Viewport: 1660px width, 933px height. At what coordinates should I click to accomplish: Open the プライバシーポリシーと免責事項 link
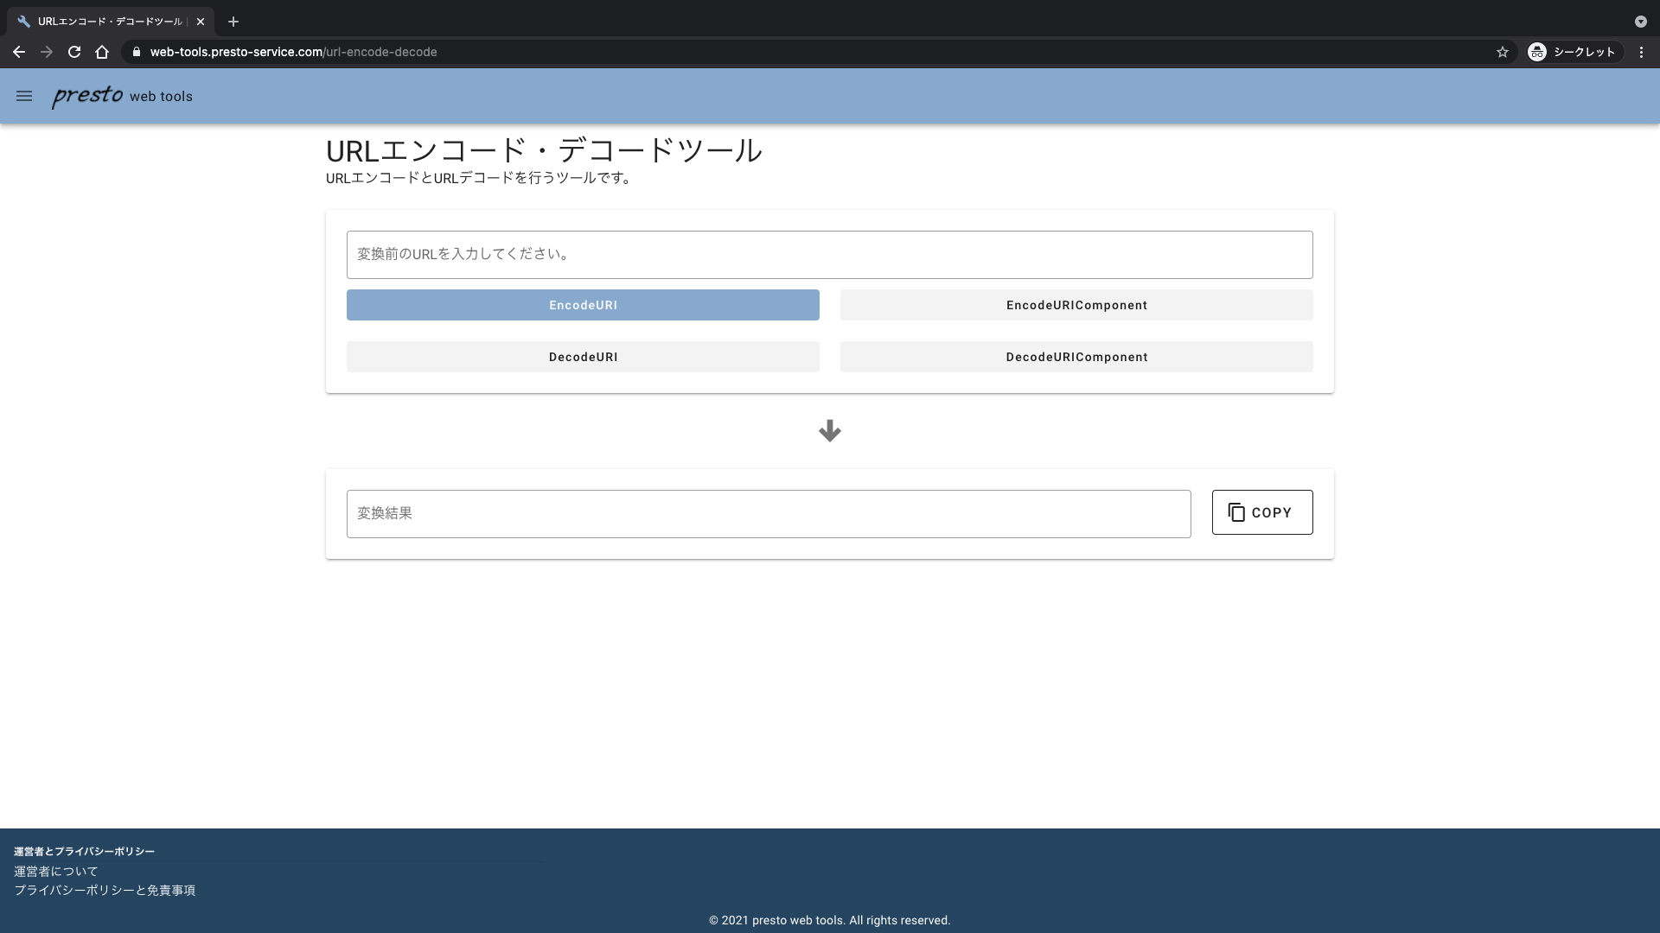[105, 891]
